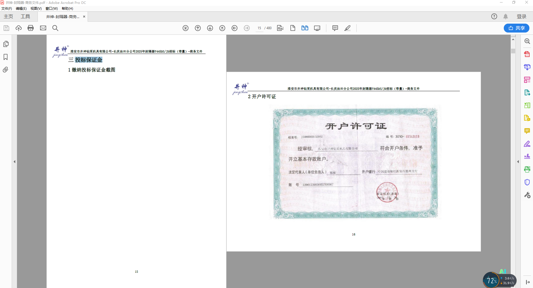The height and width of the screenshot is (288, 533).
Task: Open the yellow page-with-note tool
Action: pos(527,118)
